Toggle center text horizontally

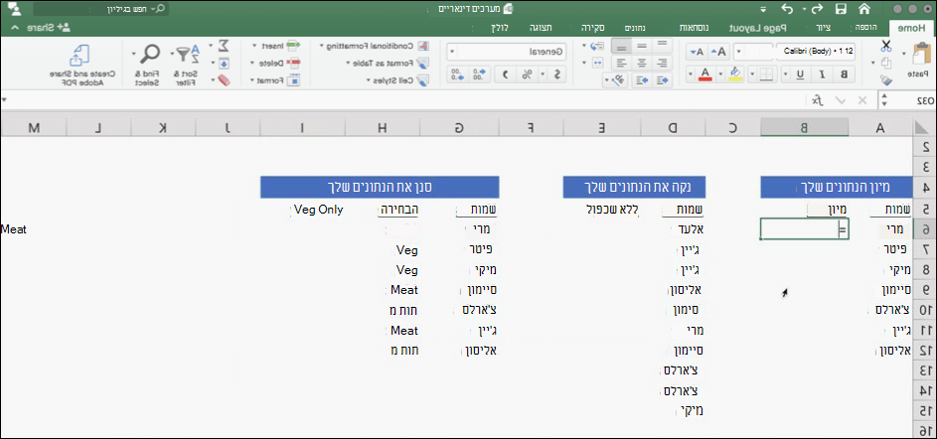pos(642,63)
